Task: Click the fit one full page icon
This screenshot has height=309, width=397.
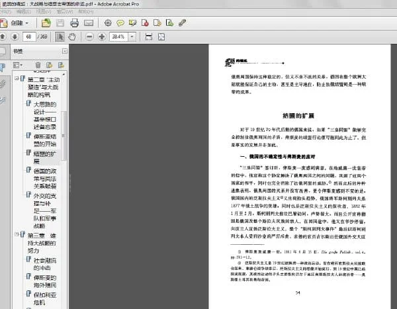Action: click(x=161, y=37)
